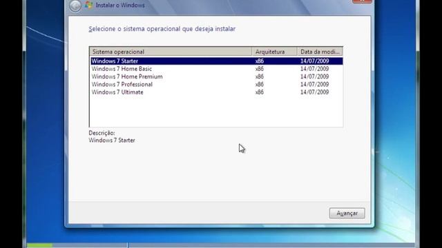This screenshot has height=248, width=442.
Task: Sort by the Sistema operacional column header
Action: [x=171, y=52]
